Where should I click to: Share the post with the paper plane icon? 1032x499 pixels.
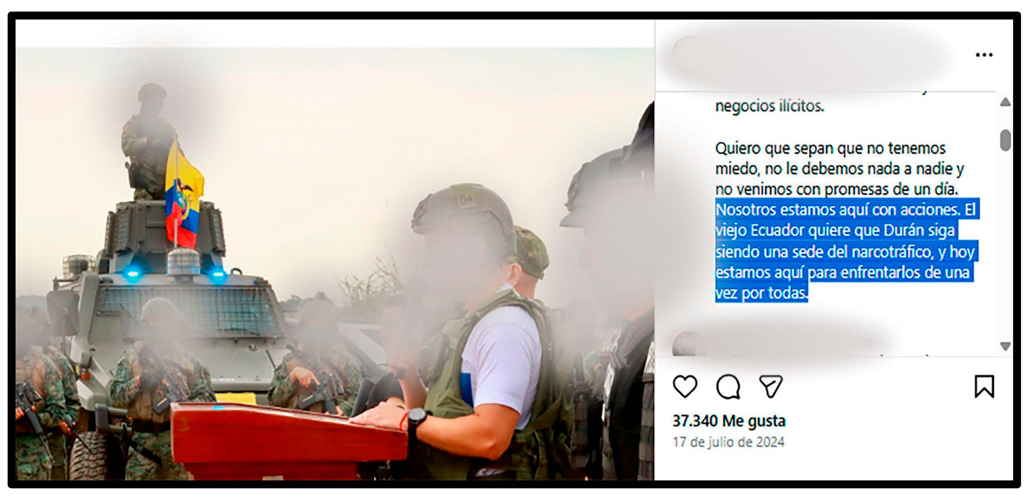tap(771, 386)
